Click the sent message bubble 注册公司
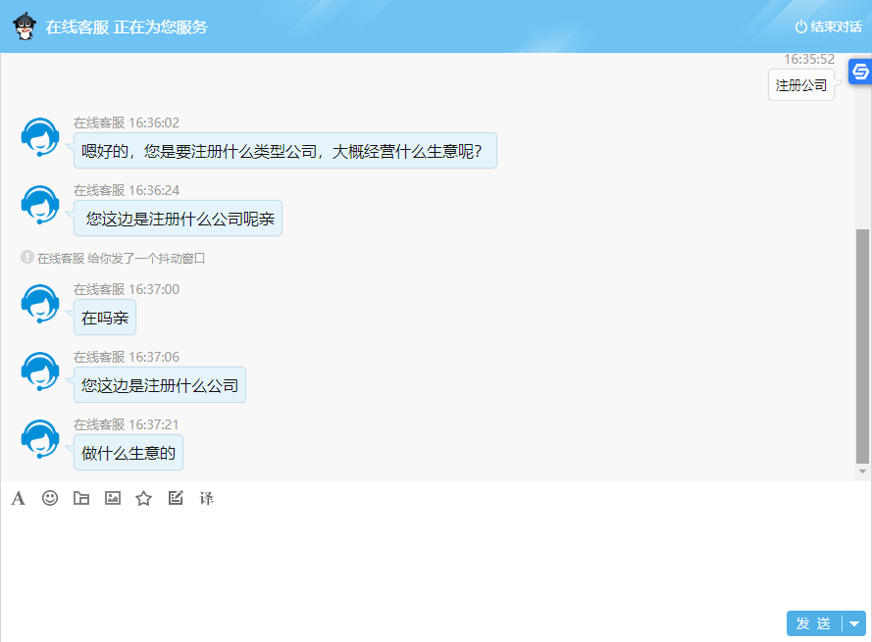The image size is (872, 642). tap(801, 85)
